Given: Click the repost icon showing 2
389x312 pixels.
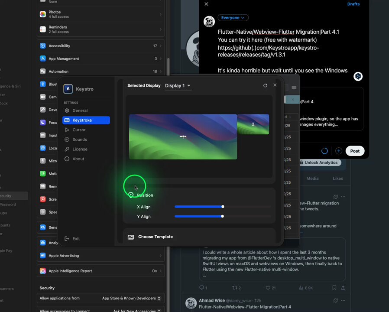Looking at the screenshot, I should pos(235,288).
